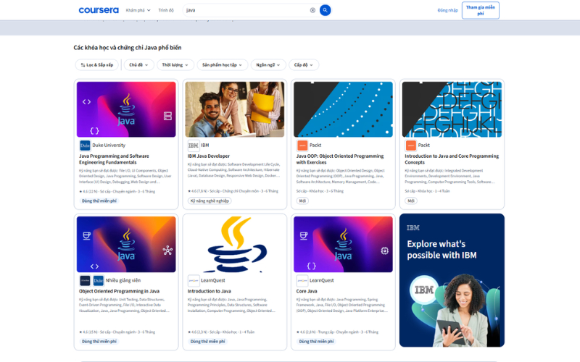Click Mới tag on Introduction to Java and Core card
The image size is (580, 362).
(411, 201)
